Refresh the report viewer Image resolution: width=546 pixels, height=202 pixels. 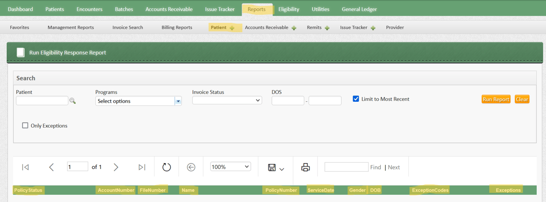[166, 167]
